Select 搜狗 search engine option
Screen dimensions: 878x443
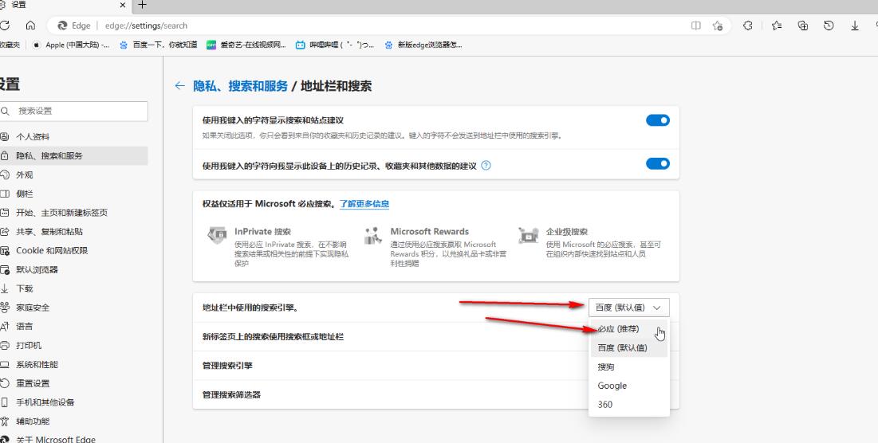(629, 367)
